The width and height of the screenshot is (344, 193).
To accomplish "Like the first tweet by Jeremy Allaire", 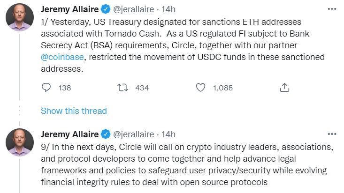I will pos(200,88).
